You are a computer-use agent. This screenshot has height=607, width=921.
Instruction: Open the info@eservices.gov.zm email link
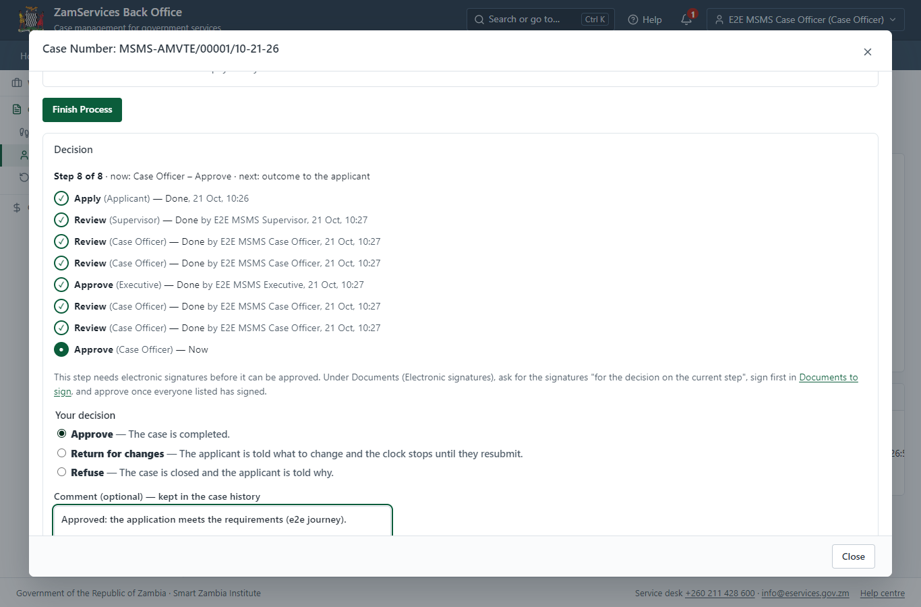805,594
